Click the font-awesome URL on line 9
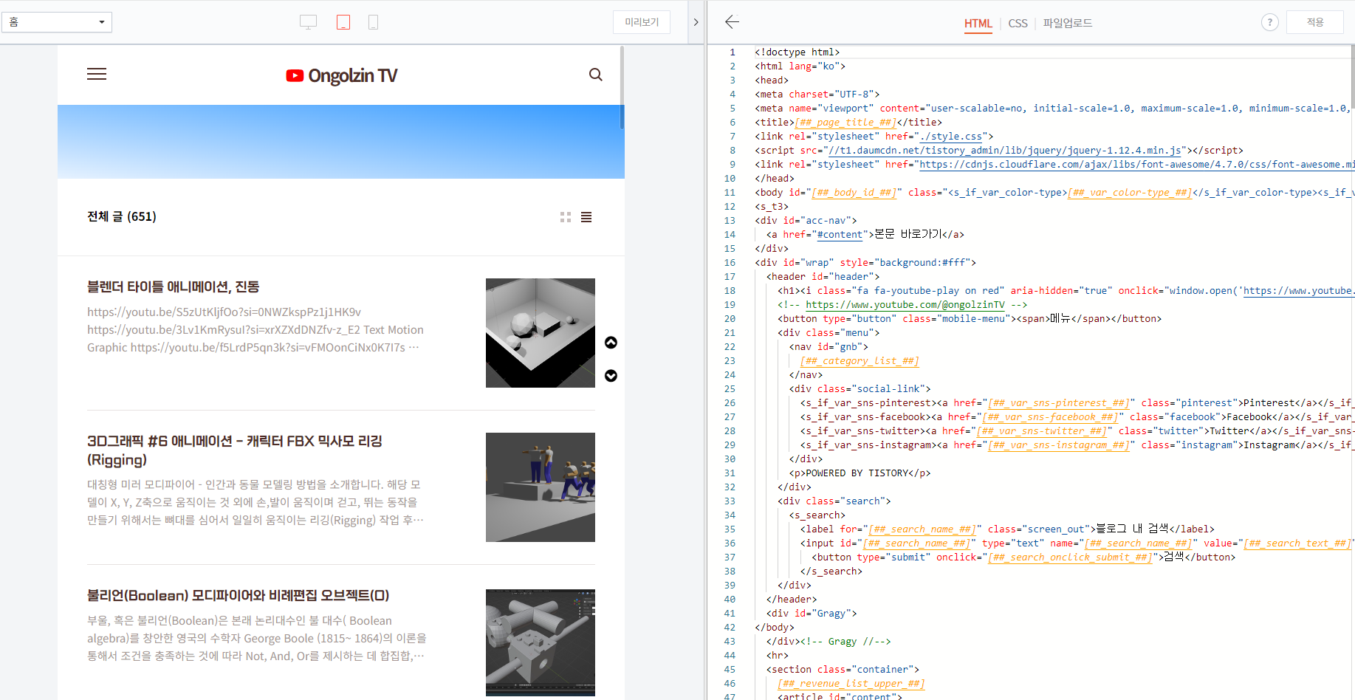The width and height of the screenshot is (1355, 700). click(x=1136, y=165)
